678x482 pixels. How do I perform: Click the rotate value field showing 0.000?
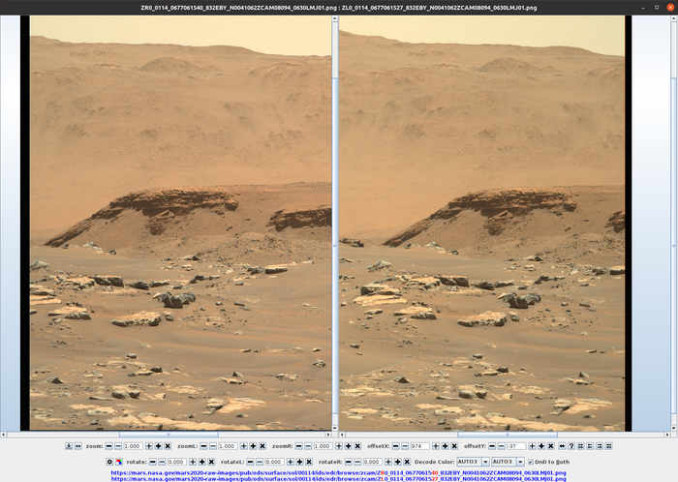click(x=177, y=462)
